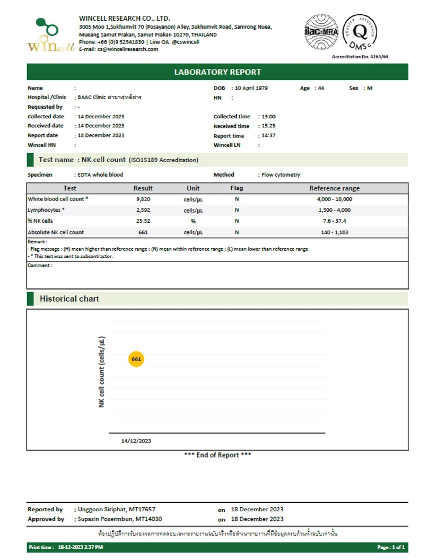The image size is (437, 560).
Task: Select the White blood cell count row label
Action: (58, 199)
